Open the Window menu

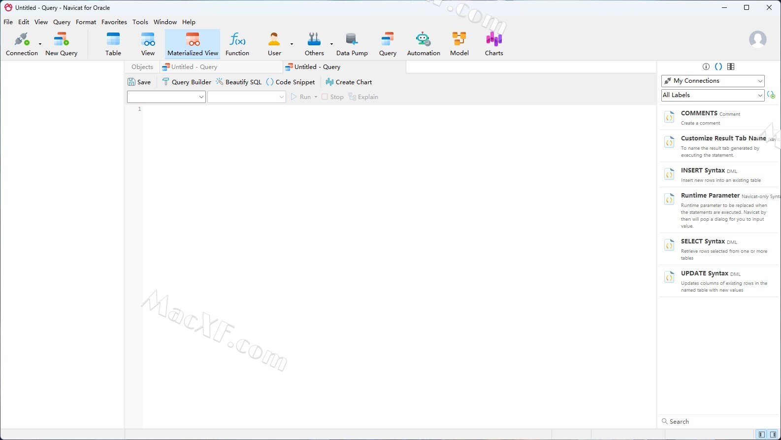pyautogui.click(x=165, y=22)
